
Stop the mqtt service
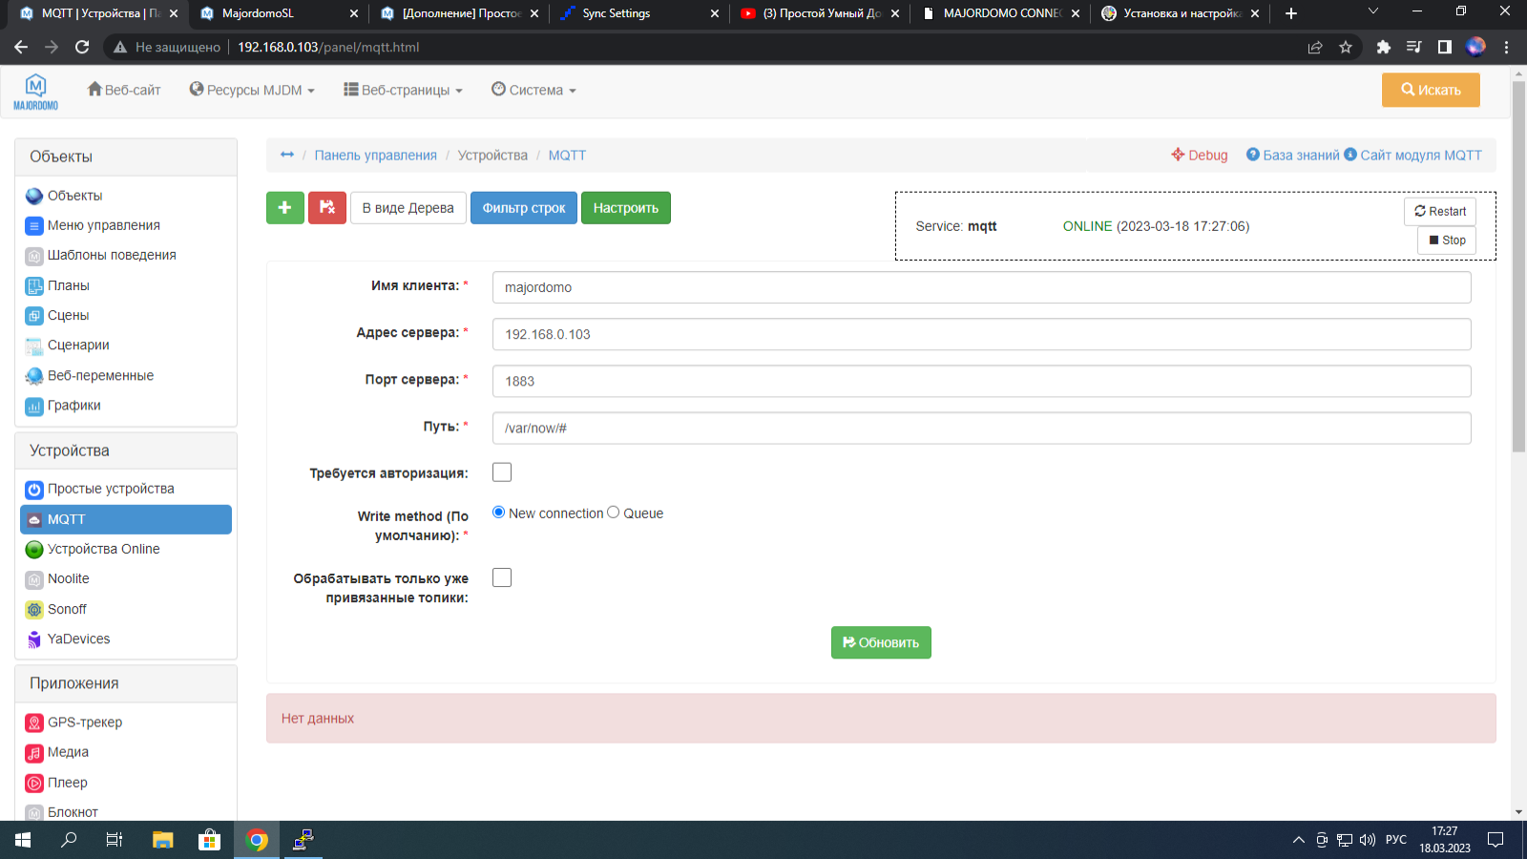click(1447, 241)
